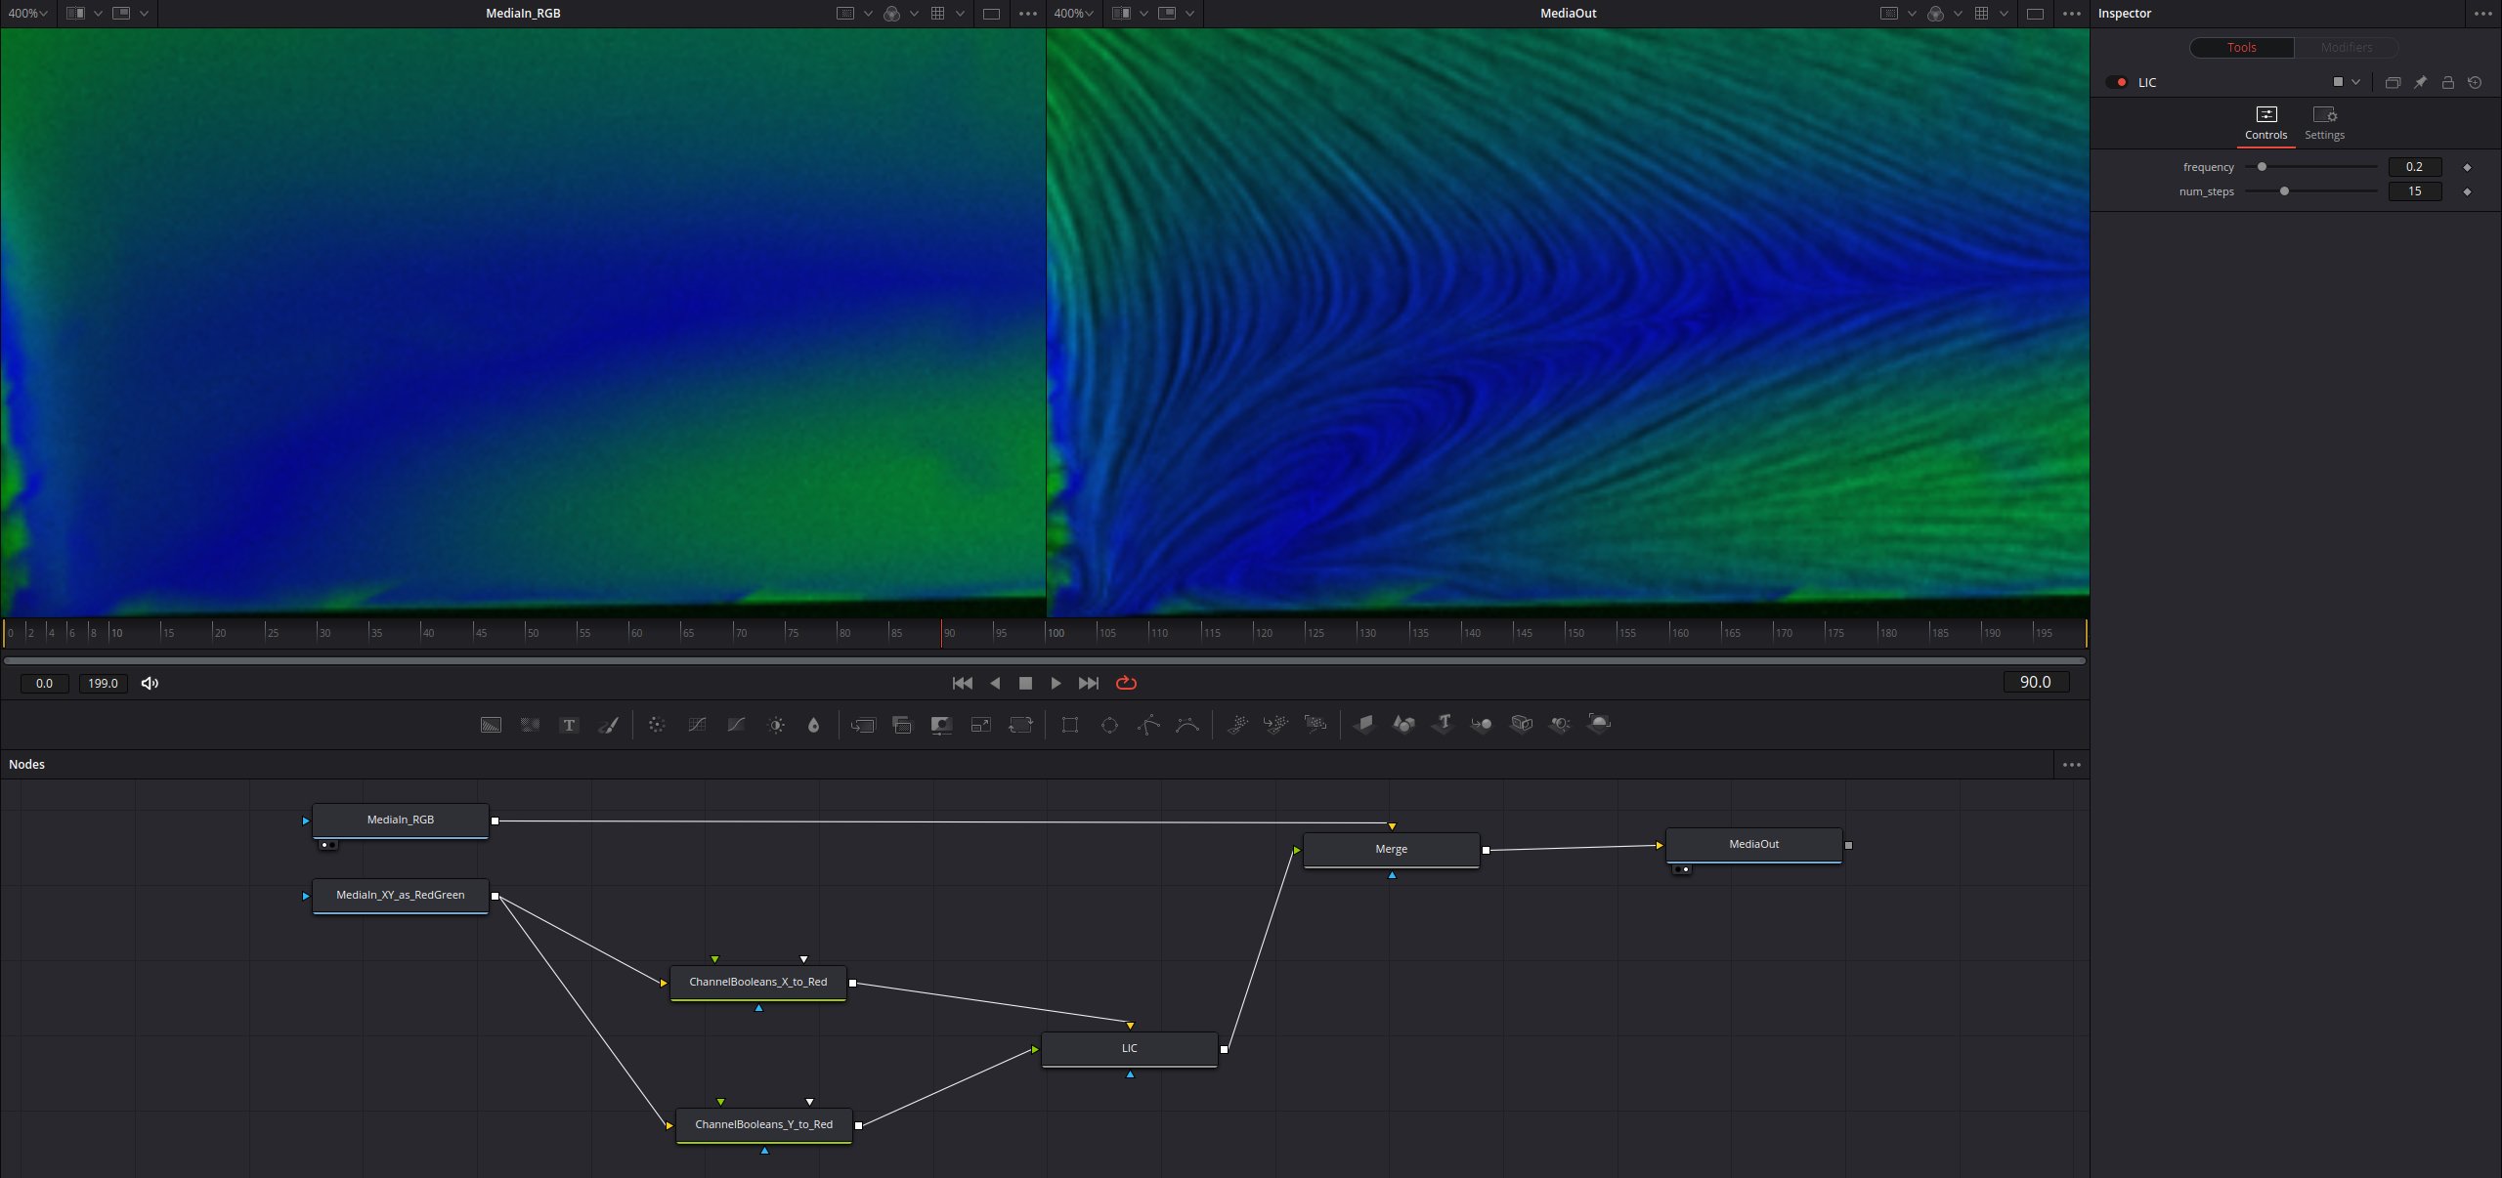Click the num_steps slider handle
Viewport: 2502px width, 1178px height.
2284,191
